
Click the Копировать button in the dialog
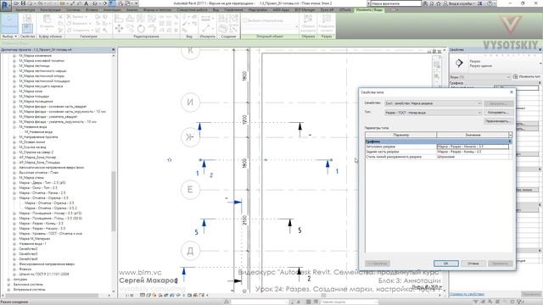[497, 113]
